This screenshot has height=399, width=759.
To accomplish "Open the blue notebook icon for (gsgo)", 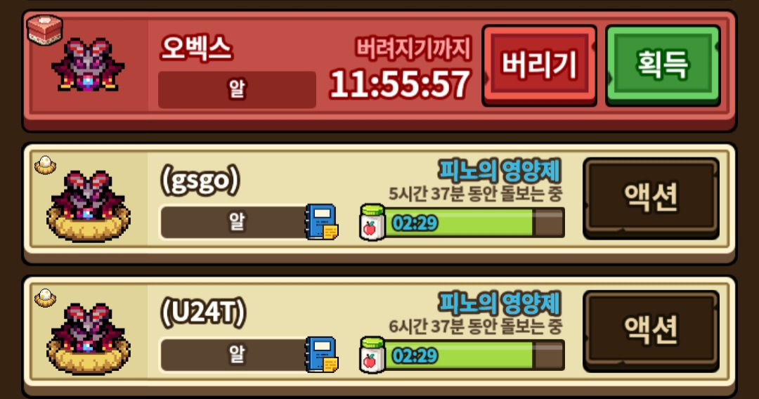I will [x=321, y=222].
